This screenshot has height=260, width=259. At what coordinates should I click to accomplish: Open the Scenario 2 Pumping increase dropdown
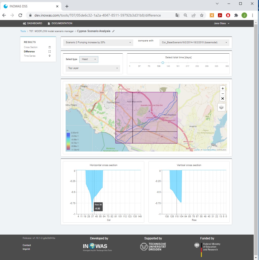tap(98, 42)
